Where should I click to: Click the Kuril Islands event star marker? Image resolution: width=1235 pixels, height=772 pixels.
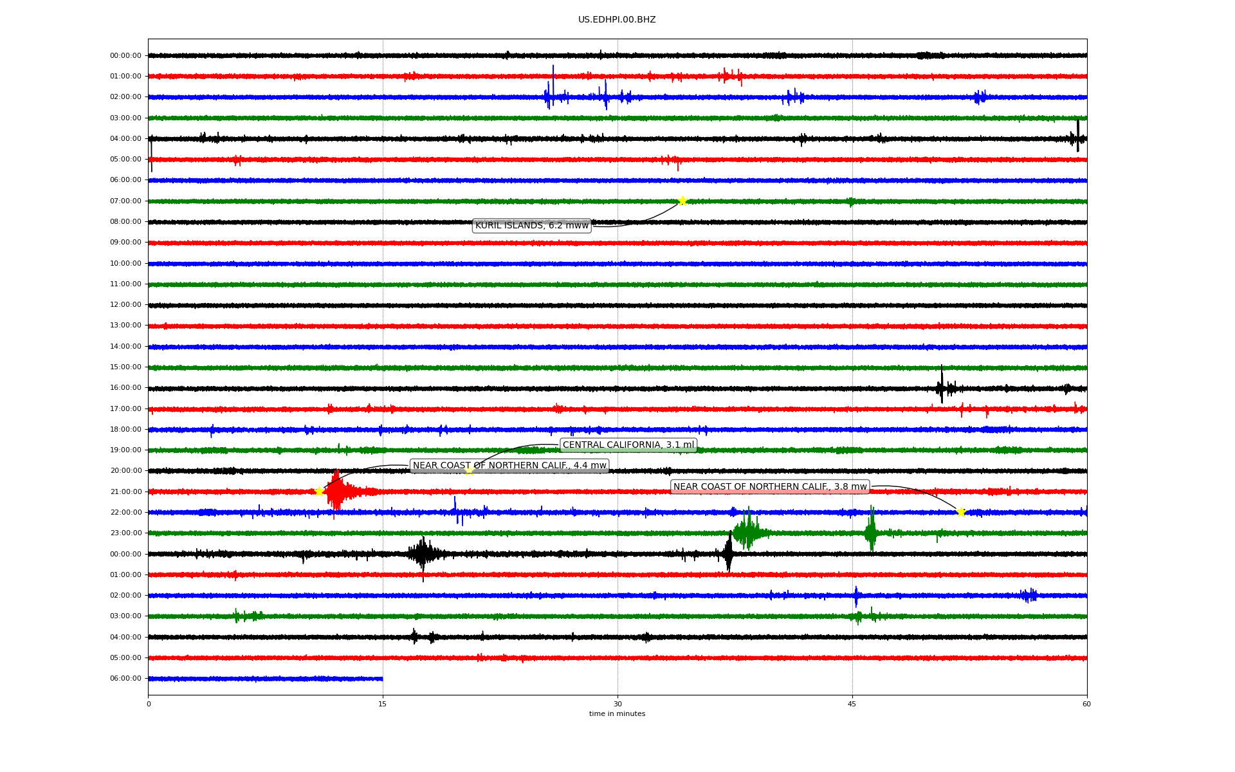682,201
